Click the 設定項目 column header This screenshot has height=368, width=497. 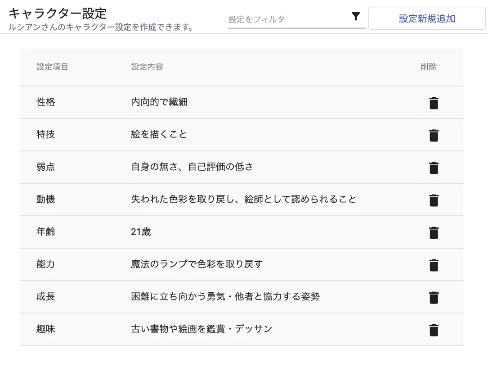point(52,67)
